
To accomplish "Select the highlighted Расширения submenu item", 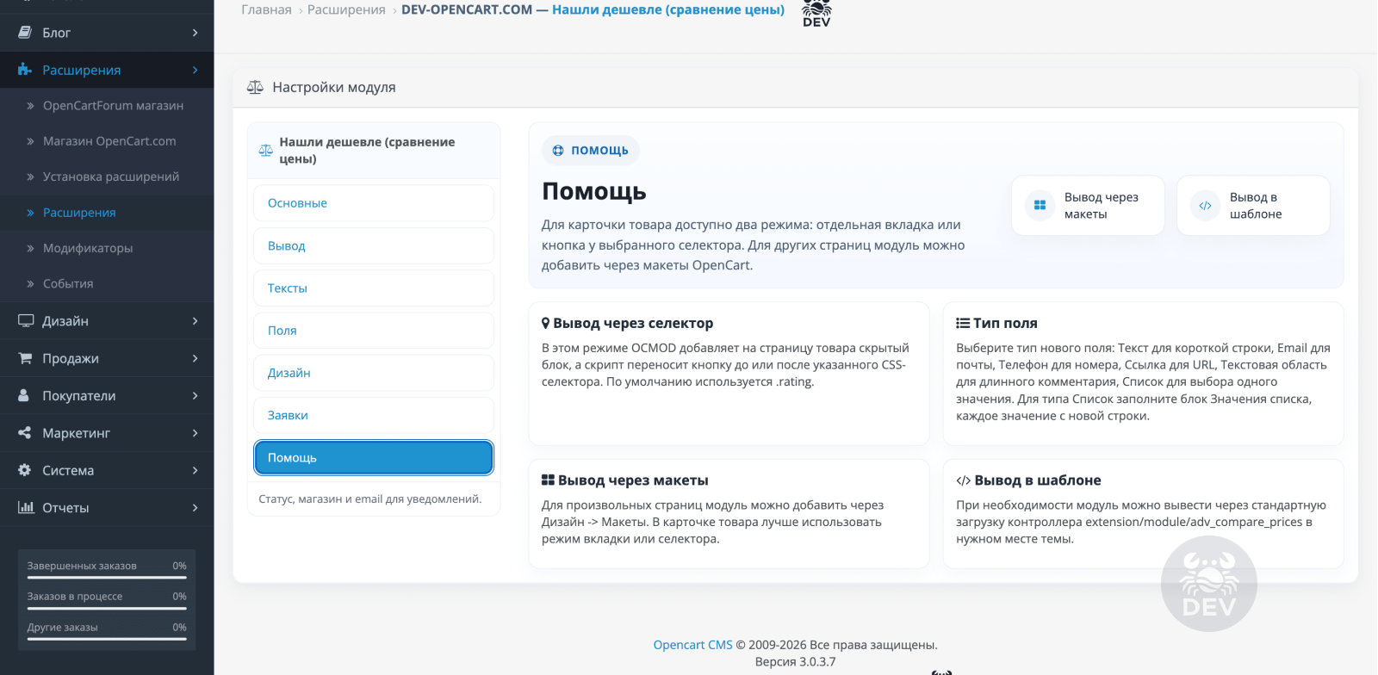I will (107, 213).
